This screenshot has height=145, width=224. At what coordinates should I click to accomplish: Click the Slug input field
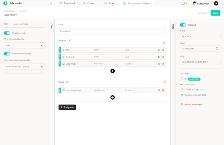(x=200, y=62)
